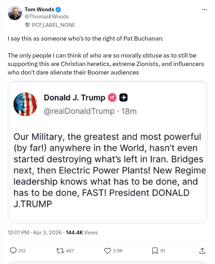Click the 3.9K like count
Viewport: 215px width, 264px height.
pos(118,251)
